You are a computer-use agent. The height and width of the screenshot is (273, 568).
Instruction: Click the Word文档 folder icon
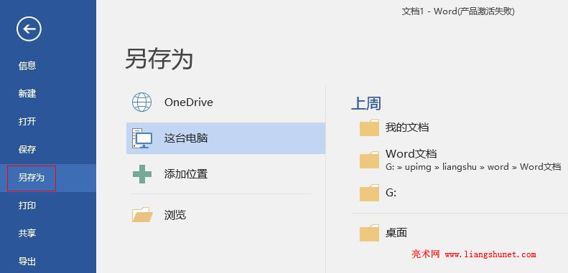(x=369, y=160)
